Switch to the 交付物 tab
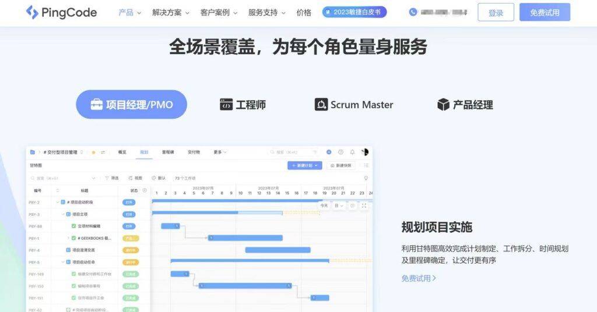This screenshot has width=597, height=312. coord(194,152)
